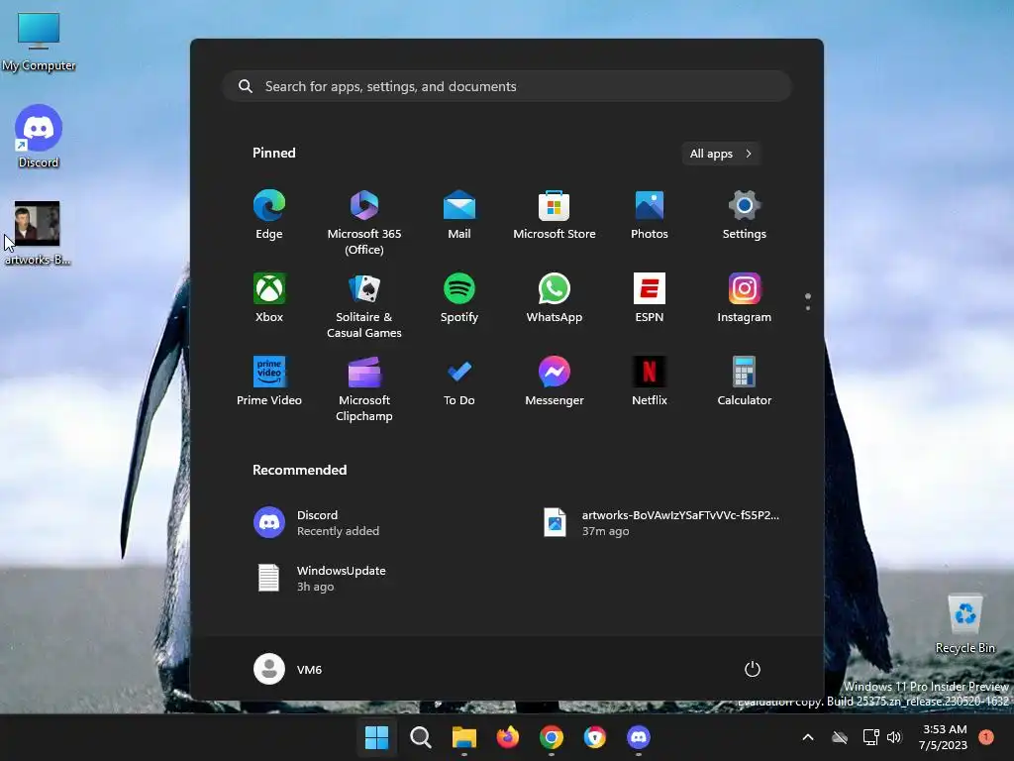Open the VM6 user account menu
1014x761 pixels.
coord(288,669)
